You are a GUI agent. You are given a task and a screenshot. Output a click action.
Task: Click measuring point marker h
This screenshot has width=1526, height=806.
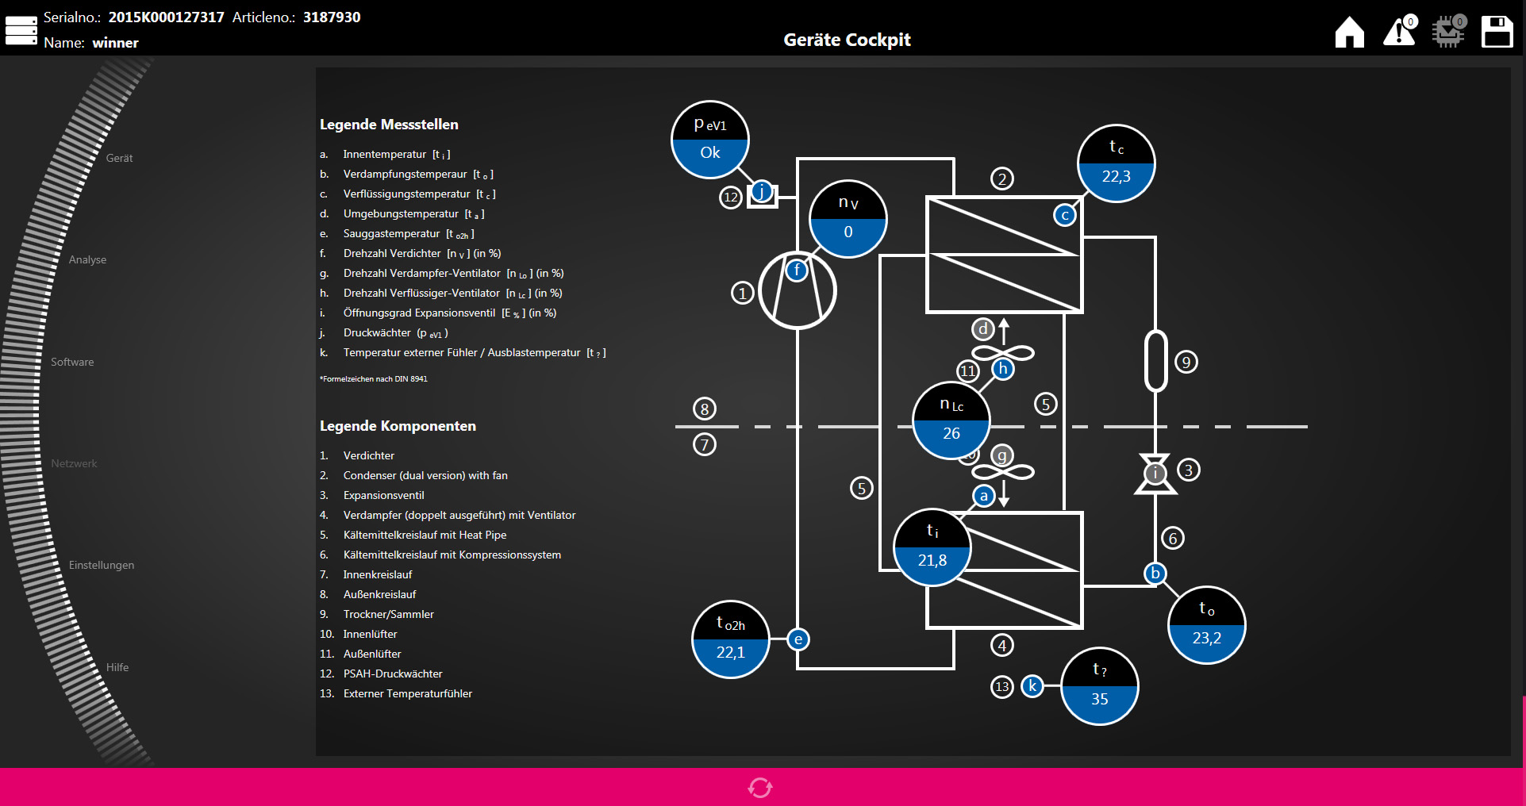pyautogui.click(x=1003, y=369)
